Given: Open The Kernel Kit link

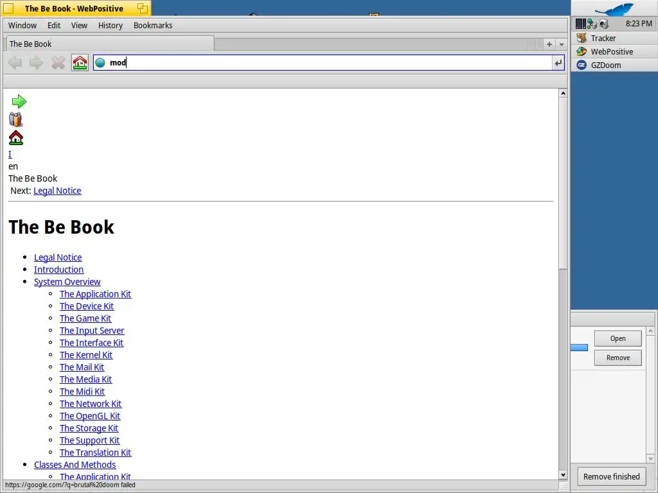Looking at the screenshot, I should [x=86, y=354].
